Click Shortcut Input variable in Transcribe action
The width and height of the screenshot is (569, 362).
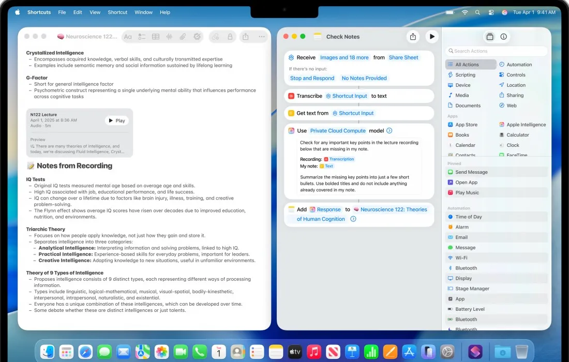[347, 96]
